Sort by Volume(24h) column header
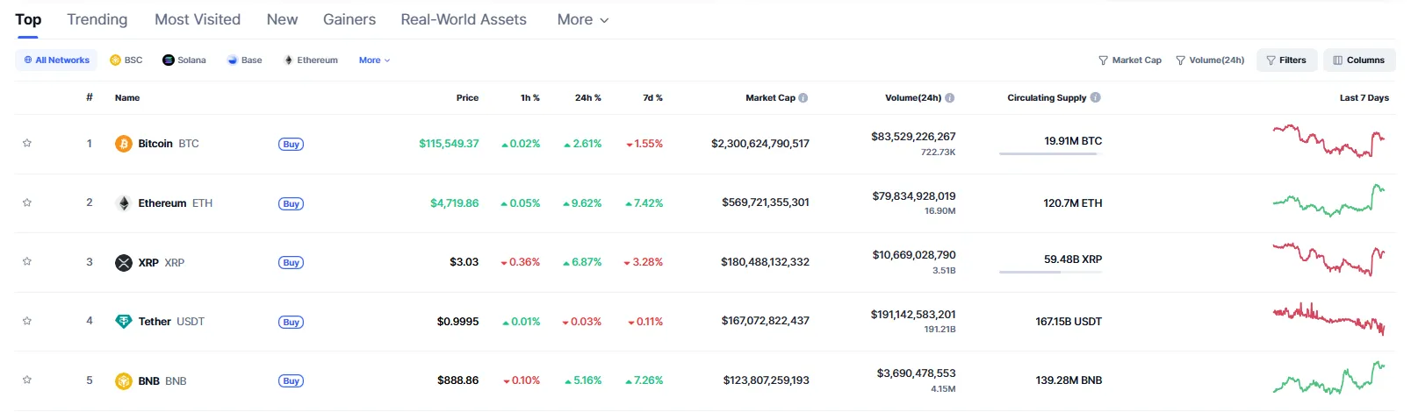 (913, 98)
